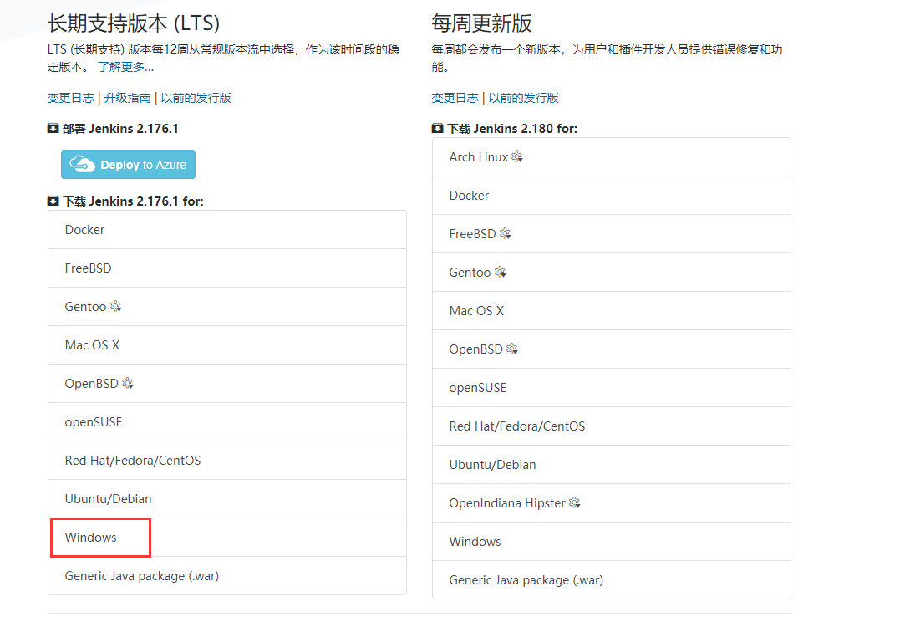Select Gentoo in the weekly download list
The width and height of the screenshot is (910, 617).
[612, 273]
